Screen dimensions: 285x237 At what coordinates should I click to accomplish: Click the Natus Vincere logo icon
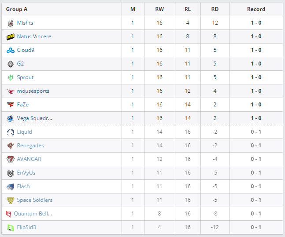click(x=11, y=36)
